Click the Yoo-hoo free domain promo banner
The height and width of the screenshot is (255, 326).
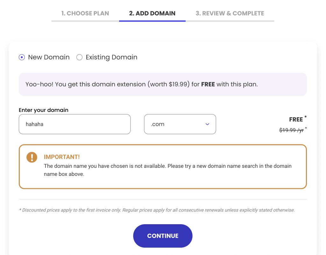pyautogui.click(x=163, y=84)
